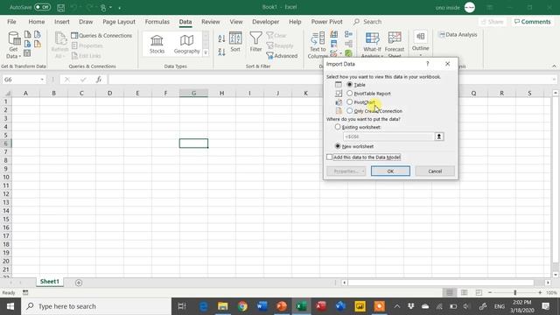Screen dimensions: 560x315
Task: Zoom in with plus button
Action: 540,292
